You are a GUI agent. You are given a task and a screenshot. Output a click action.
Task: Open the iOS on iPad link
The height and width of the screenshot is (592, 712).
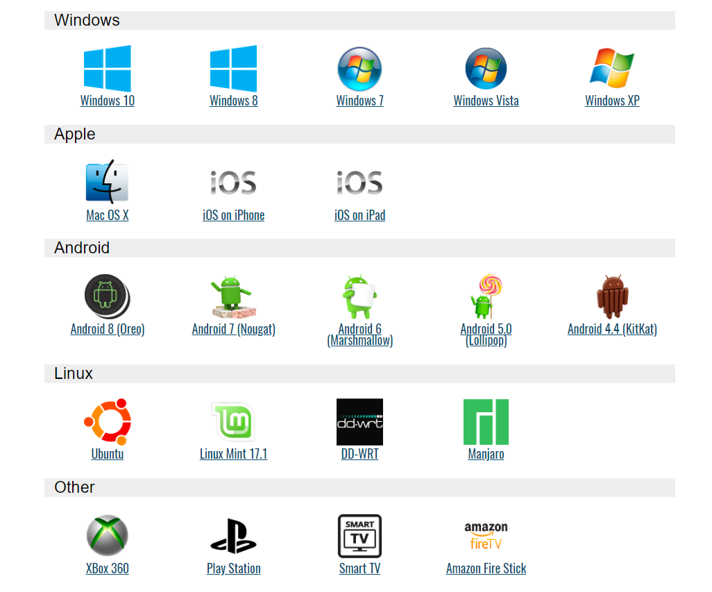(x=359, y=214)
